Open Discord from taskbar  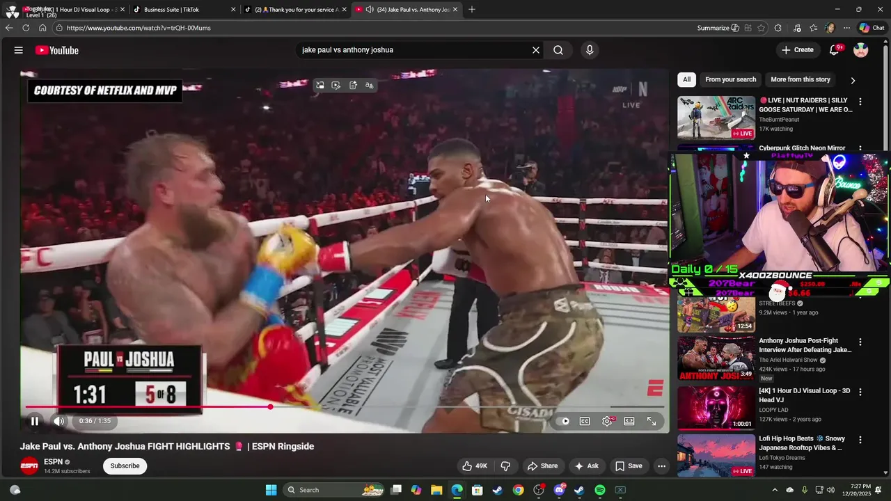559,490
